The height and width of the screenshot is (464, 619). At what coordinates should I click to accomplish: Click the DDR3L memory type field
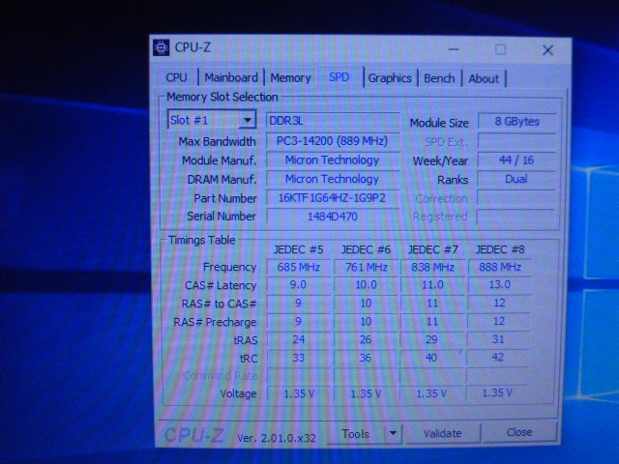click(x=333, y=121)
